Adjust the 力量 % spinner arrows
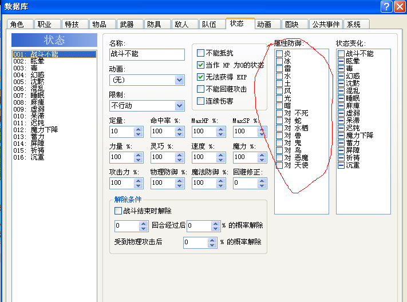The image size is (407, 302). coord(139,157)
